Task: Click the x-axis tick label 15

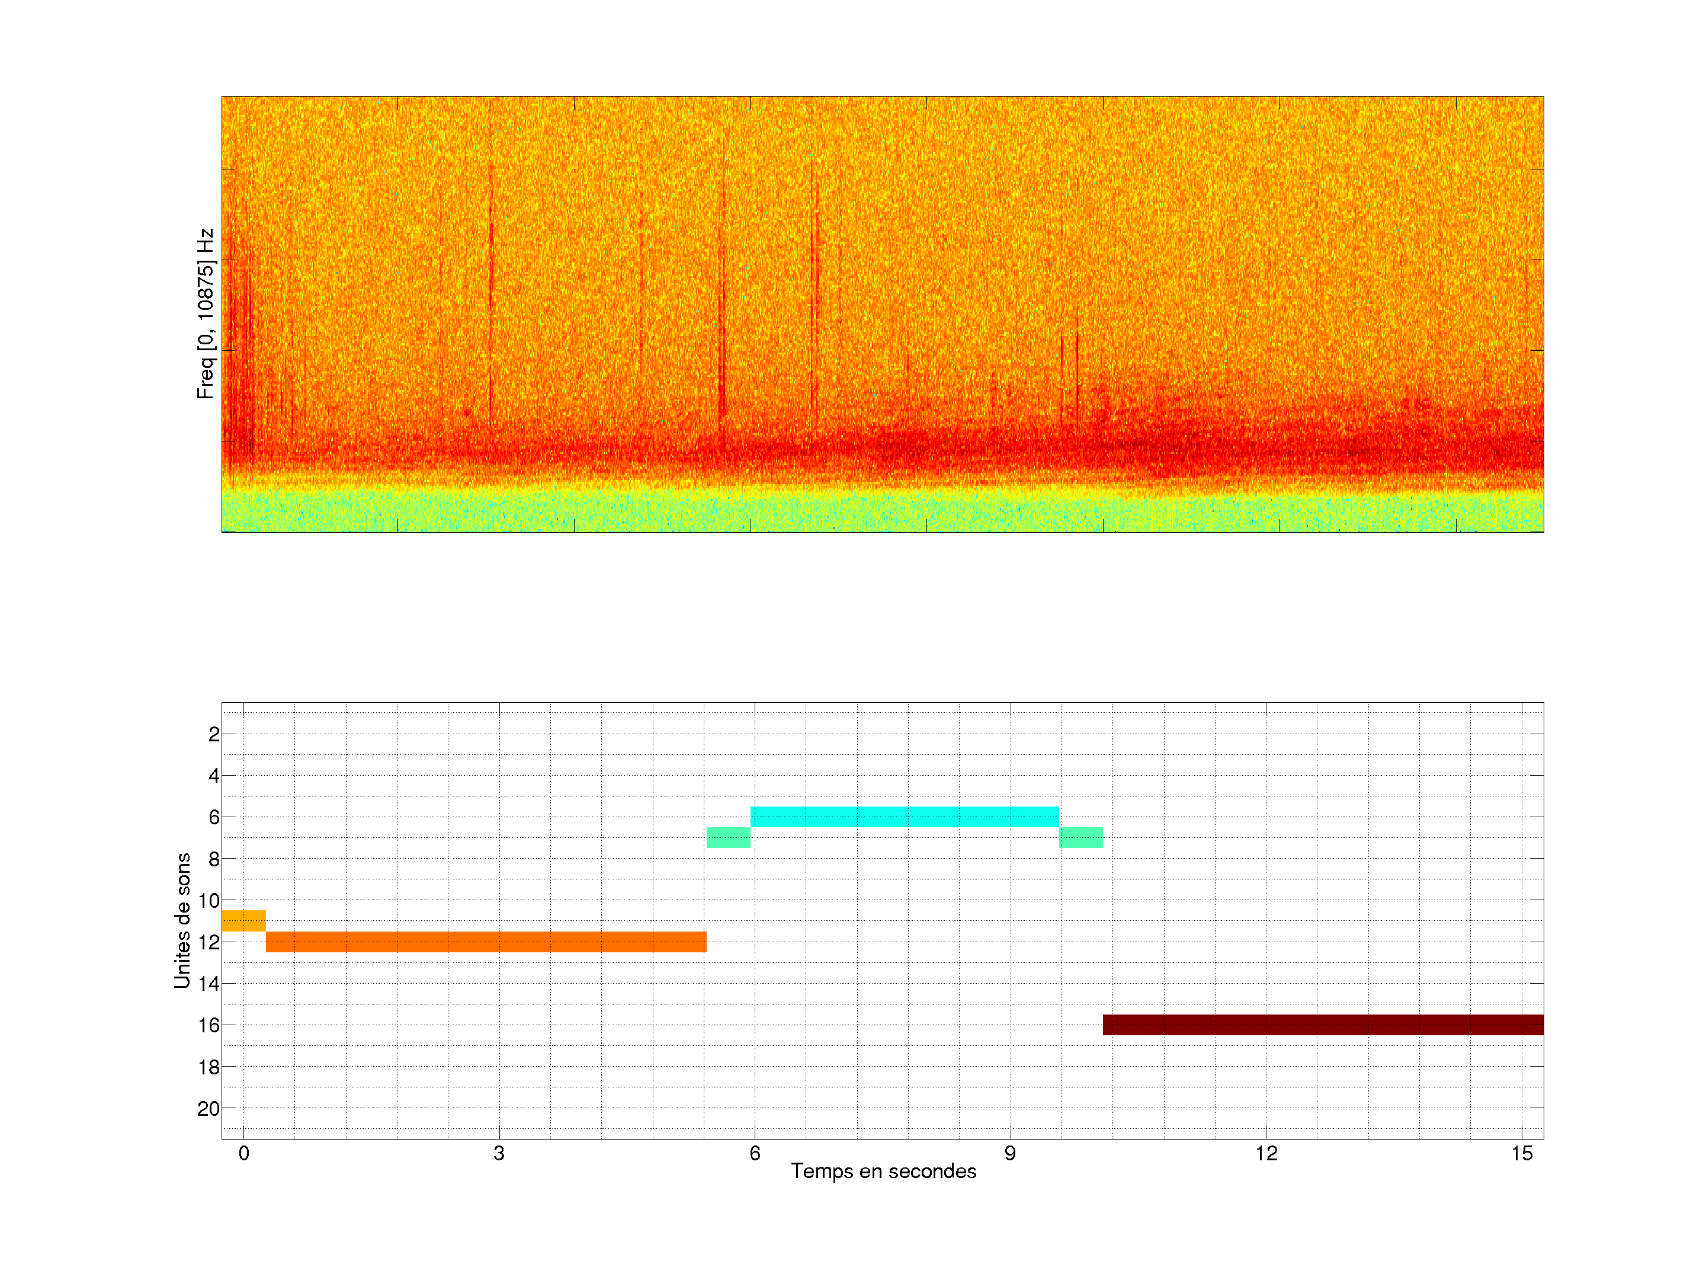Action: (1521, 1153)
